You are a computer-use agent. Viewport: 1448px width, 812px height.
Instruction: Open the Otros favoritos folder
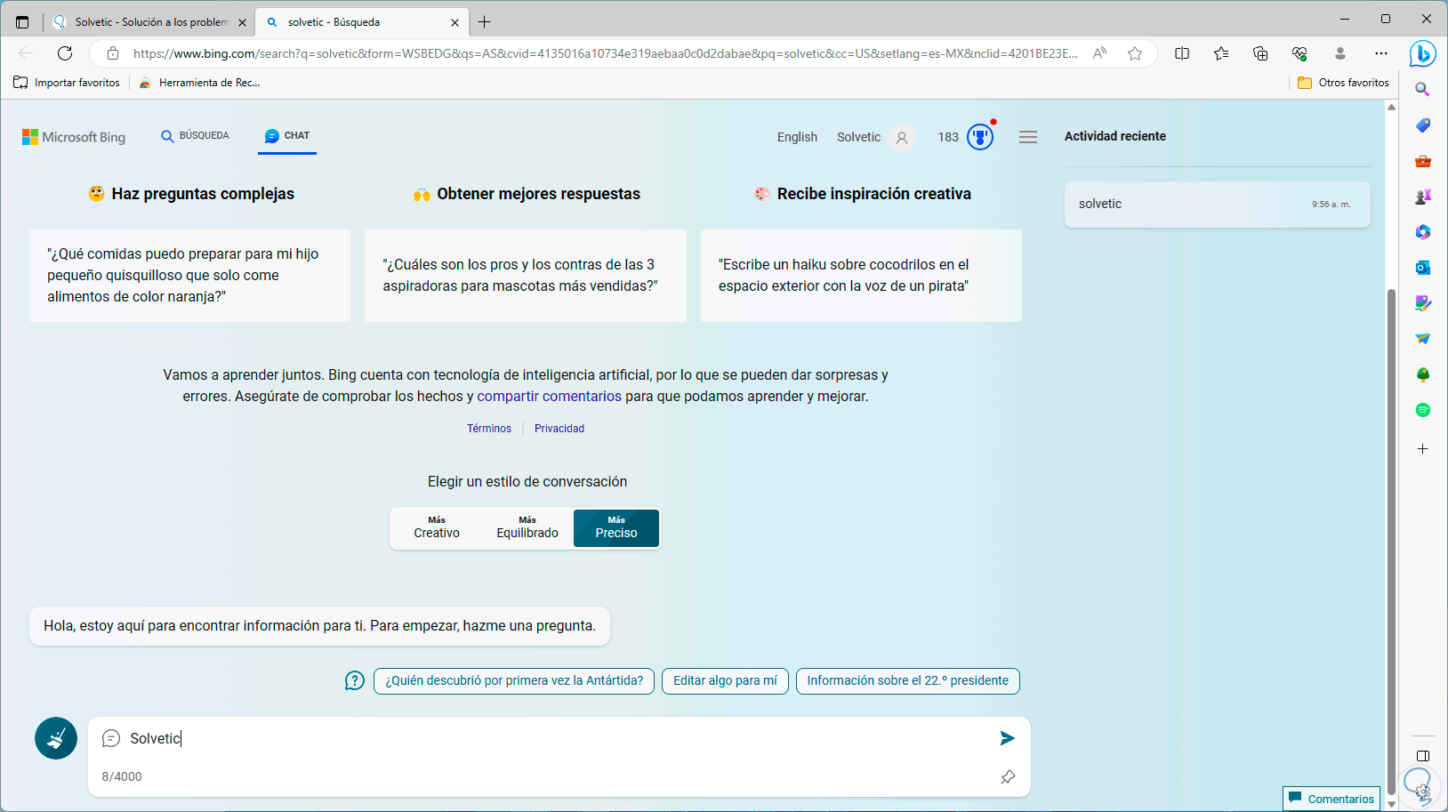click(x=1343, y=83)
